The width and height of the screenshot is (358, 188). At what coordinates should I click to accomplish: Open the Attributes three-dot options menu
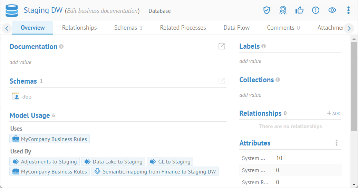337,143
